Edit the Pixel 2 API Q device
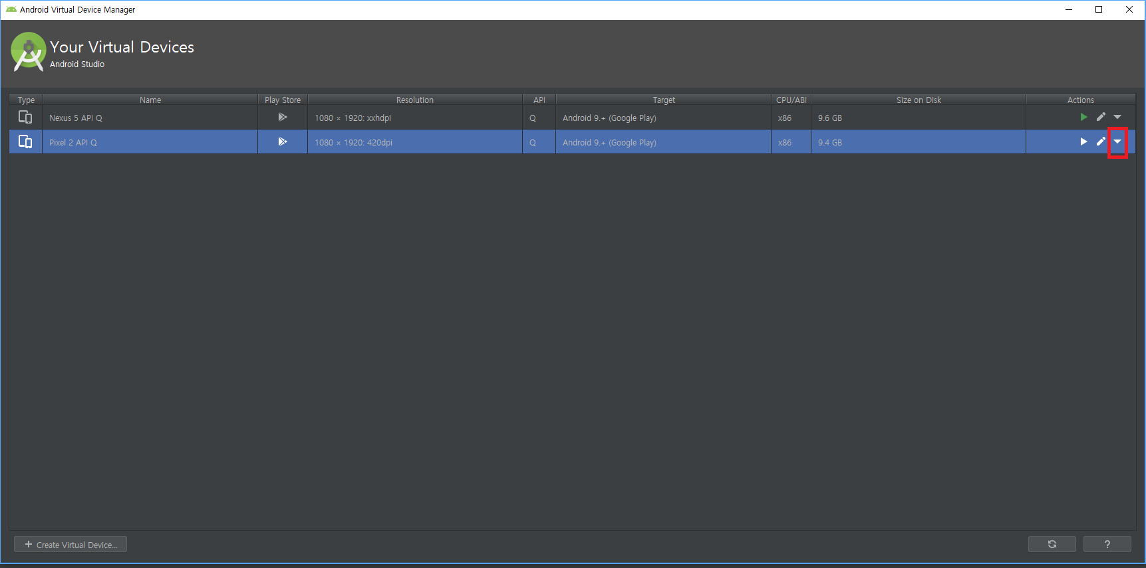 pos(1101,142)
